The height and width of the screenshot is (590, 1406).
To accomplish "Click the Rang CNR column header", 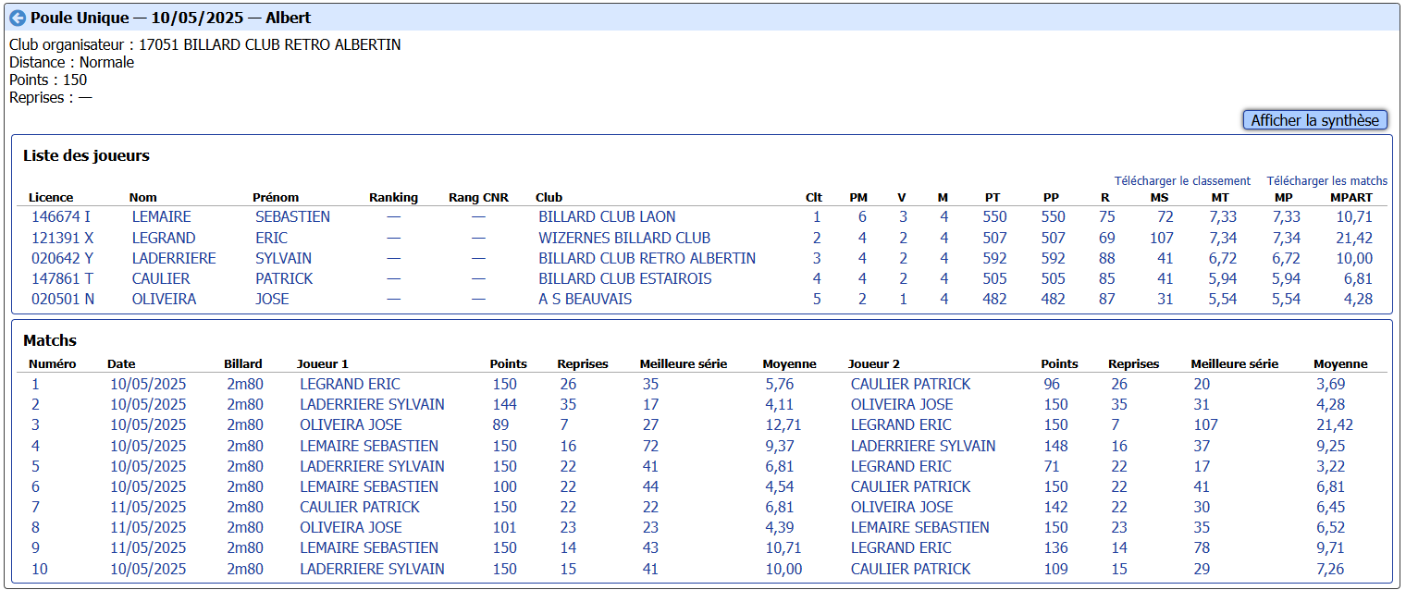I will (478, 197).
